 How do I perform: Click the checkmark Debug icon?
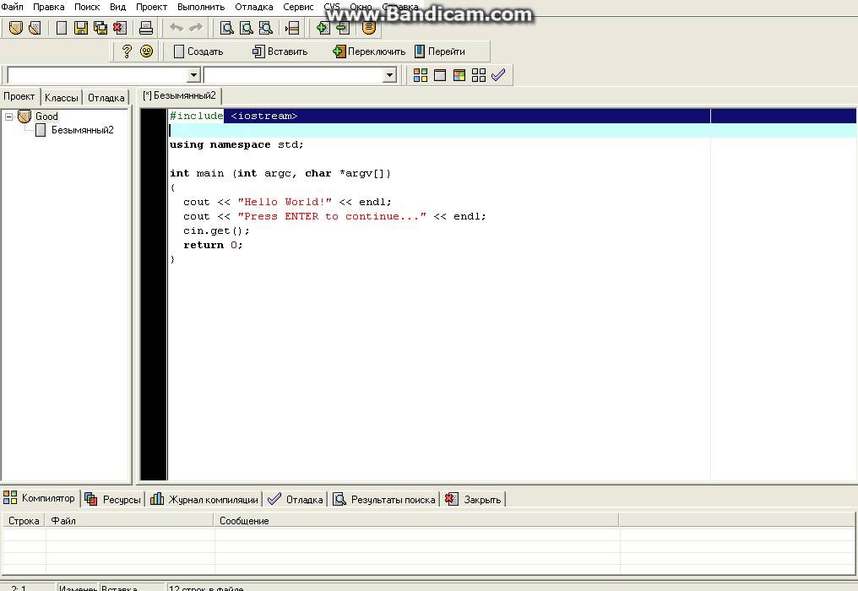pos(498,75)
